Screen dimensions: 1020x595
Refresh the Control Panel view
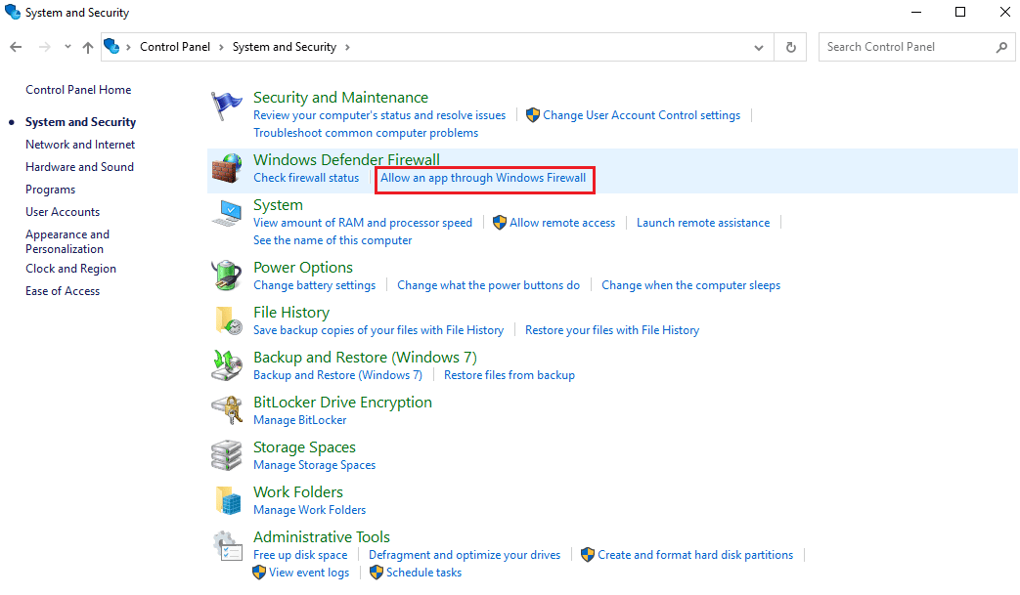[x=790, y=47]
